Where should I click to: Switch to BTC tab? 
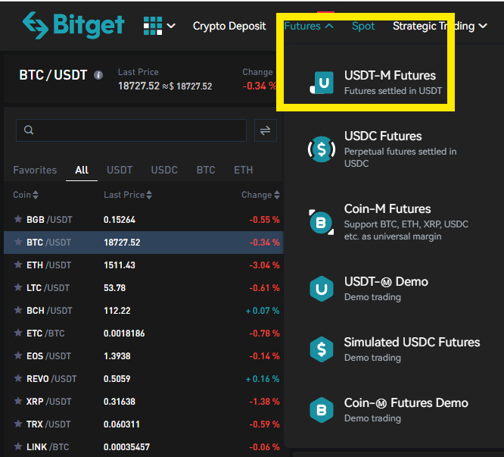(206, 170)
